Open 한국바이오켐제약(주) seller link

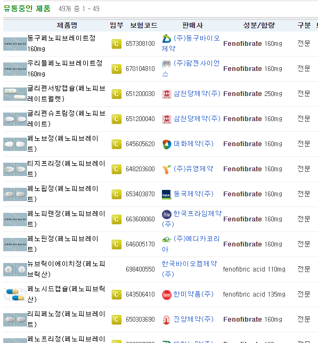[189, 269]
